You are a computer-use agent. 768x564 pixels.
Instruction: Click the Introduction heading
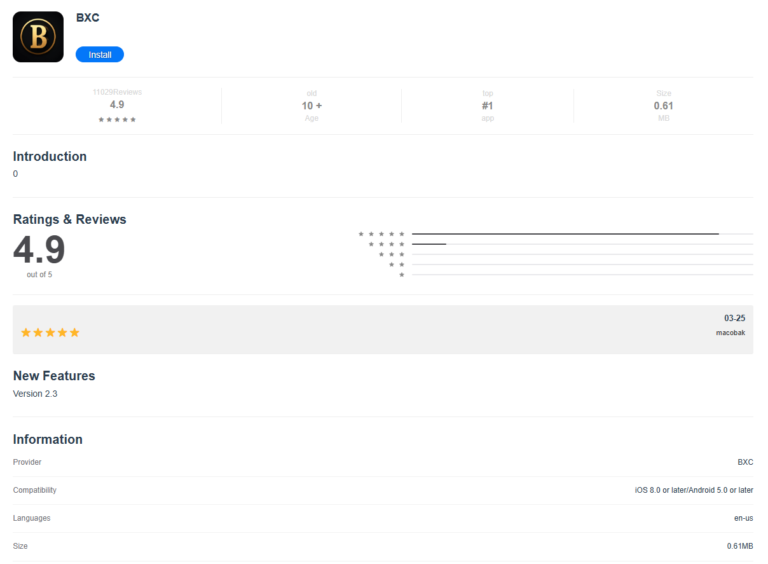pyautogui.click(x=50, y=156)
